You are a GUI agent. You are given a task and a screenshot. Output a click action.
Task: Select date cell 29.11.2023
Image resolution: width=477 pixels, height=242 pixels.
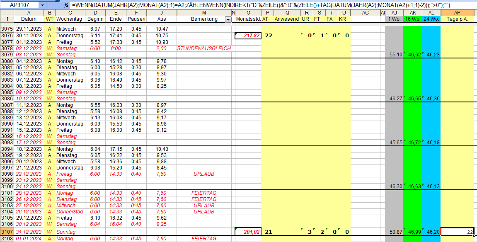pos(29,29)
